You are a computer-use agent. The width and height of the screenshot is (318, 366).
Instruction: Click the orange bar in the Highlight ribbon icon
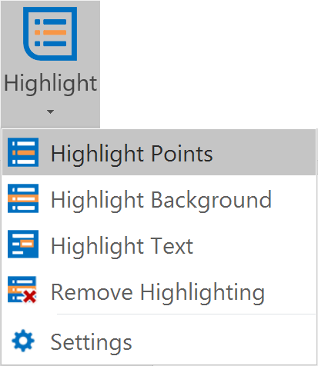[x=51, y=32]
